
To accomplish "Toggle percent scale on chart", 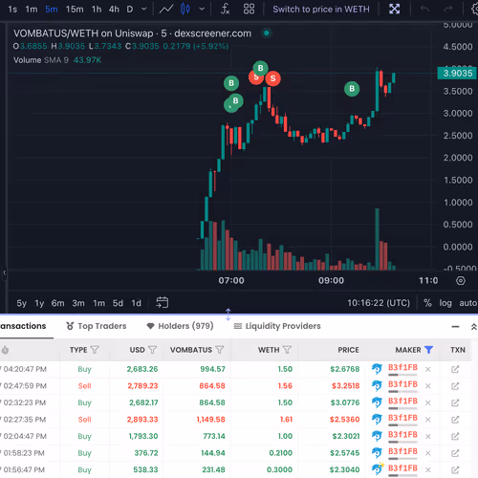I will click(427, 303).
